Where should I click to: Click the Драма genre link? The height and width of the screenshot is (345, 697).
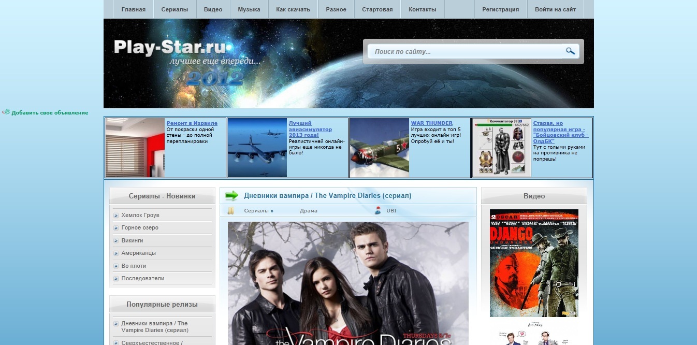tap(309, 211)
